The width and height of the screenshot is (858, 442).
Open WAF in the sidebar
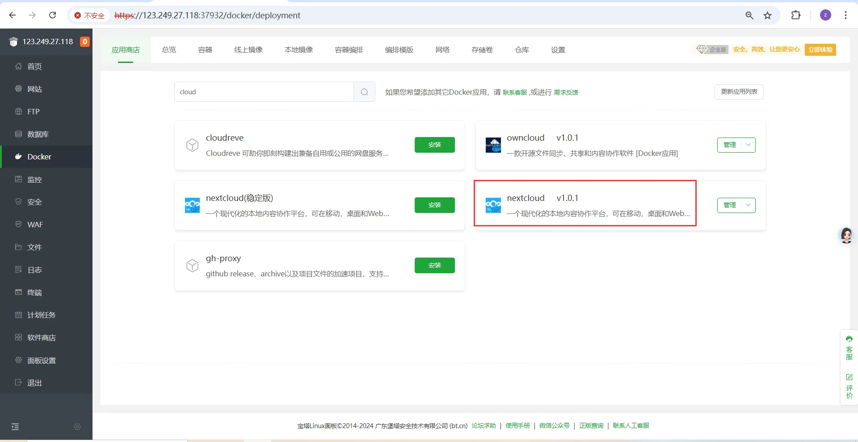coord(46,225)
